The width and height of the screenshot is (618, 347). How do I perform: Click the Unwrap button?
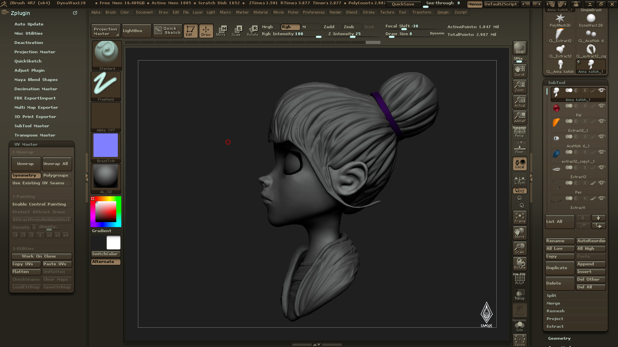(26, 164)
